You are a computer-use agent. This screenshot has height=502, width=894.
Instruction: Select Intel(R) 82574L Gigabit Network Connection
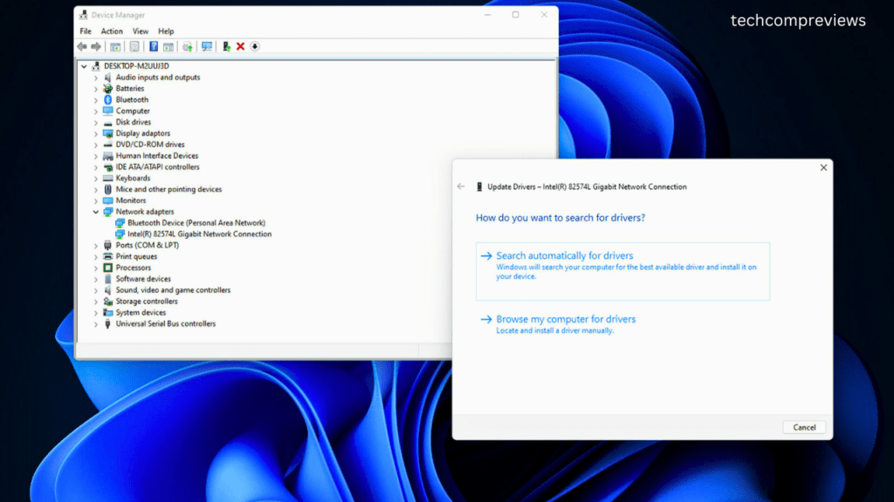(200, 234)
